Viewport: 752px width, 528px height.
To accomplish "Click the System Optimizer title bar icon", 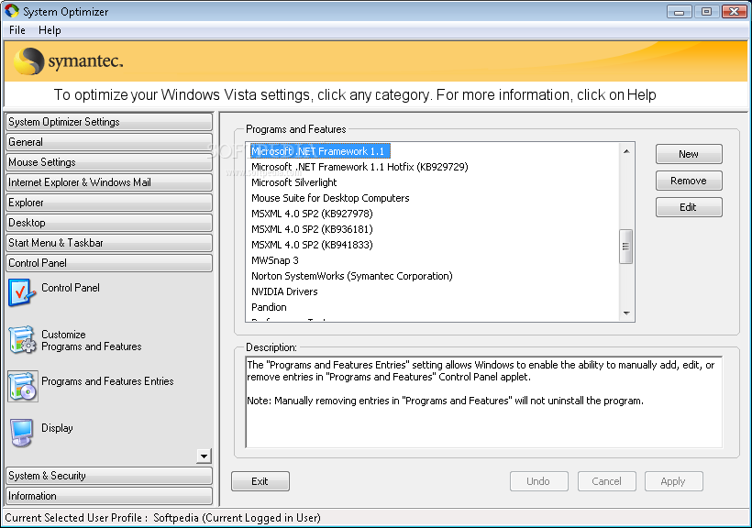I will [12, 11].
